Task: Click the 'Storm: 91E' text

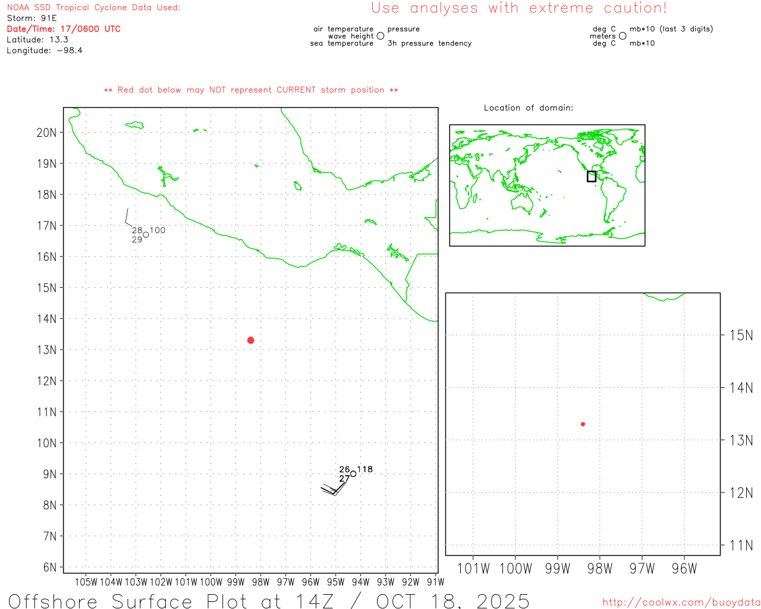Action: 32,18
